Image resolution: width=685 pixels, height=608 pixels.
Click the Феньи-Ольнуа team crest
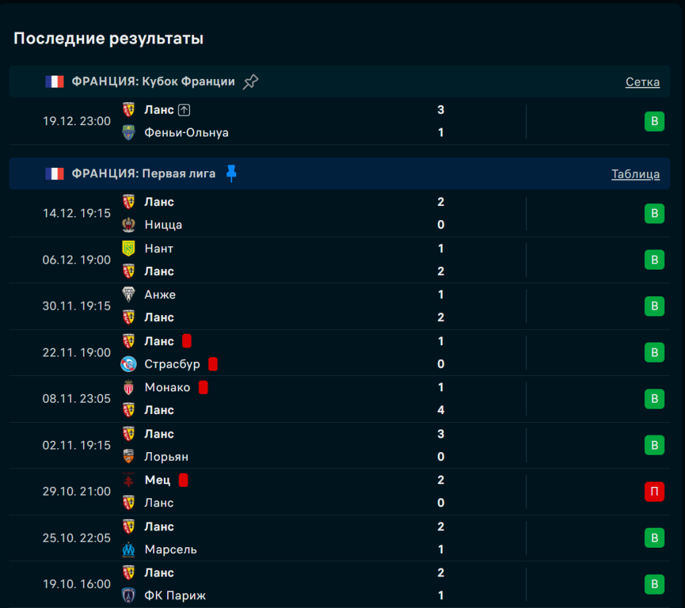point(128,132)
